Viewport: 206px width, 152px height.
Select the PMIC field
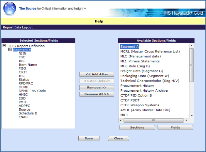coord(23,102)
